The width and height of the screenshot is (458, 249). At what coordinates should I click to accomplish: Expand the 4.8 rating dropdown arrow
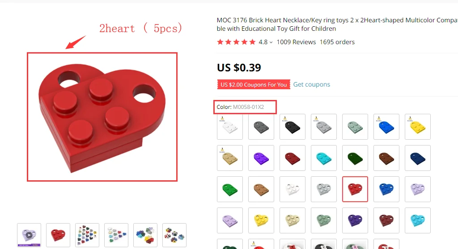tap(271, 42)
